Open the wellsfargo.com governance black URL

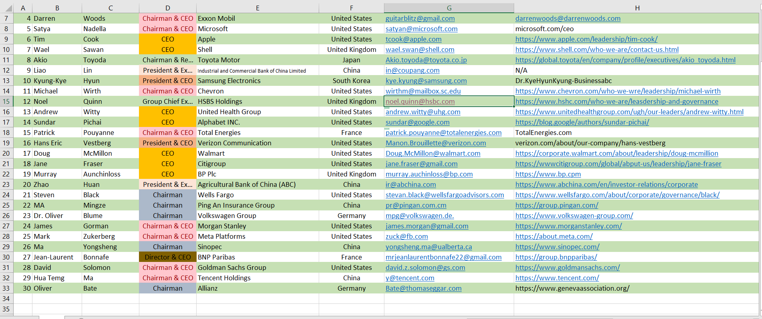[617, 195]
